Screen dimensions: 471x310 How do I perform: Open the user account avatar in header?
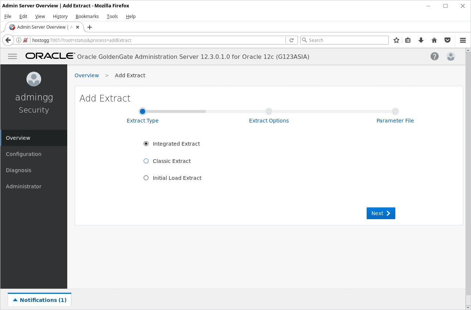[x=451, y=56]
